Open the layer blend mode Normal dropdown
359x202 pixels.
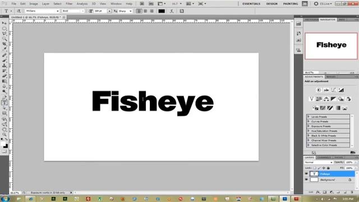(x=319, y=162)
